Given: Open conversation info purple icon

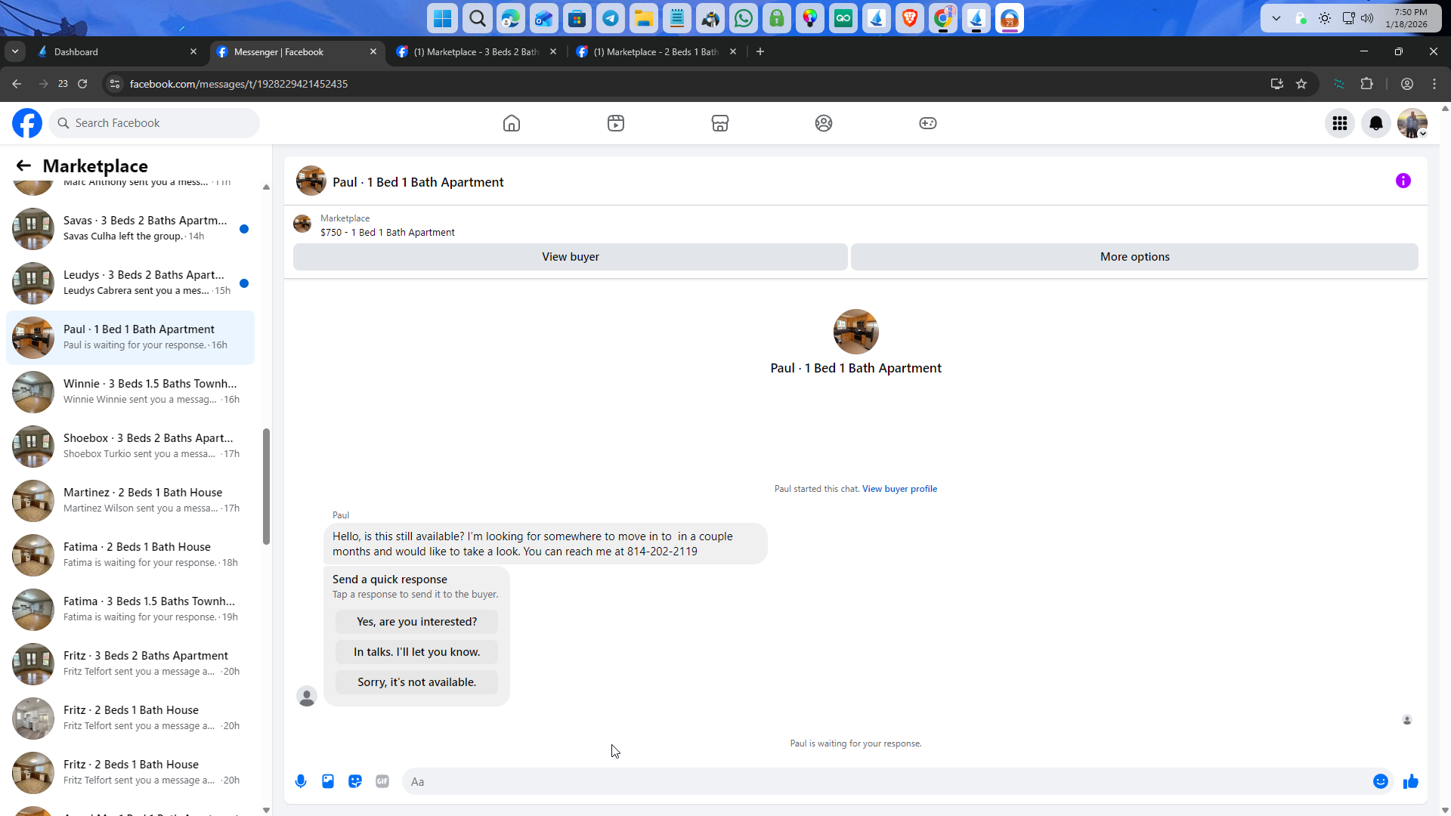Looking at the screenshot, I should pyautogui.click(x=1403, y=181).
